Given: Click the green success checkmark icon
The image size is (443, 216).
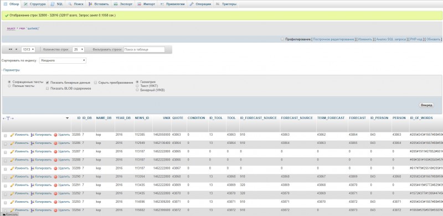Looking at the screenshot, I should (x=7, y=16).
